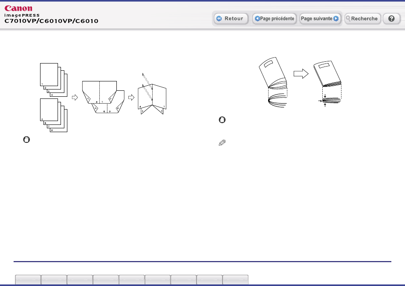
Task: Click the hand icon under the pressed-spine diagram
Action: [222, 120]
